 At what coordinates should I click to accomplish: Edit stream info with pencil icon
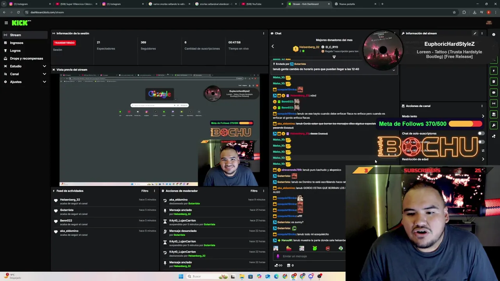[x=475, y=33]
